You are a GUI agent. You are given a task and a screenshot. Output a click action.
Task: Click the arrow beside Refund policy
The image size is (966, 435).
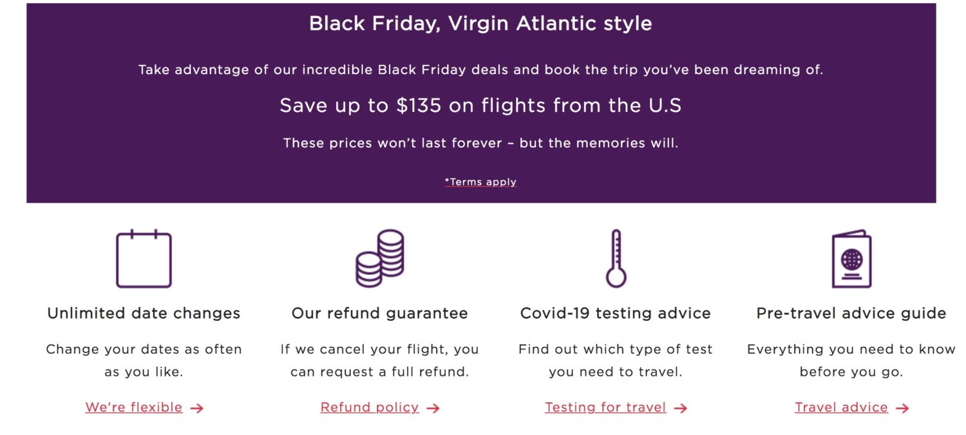(x=434, y=407)
